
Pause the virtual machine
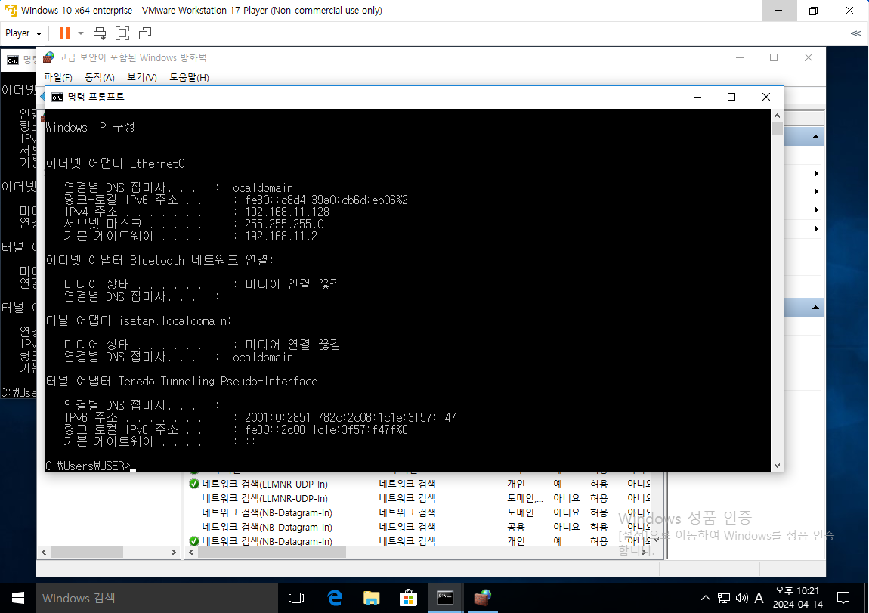[65, 33]
